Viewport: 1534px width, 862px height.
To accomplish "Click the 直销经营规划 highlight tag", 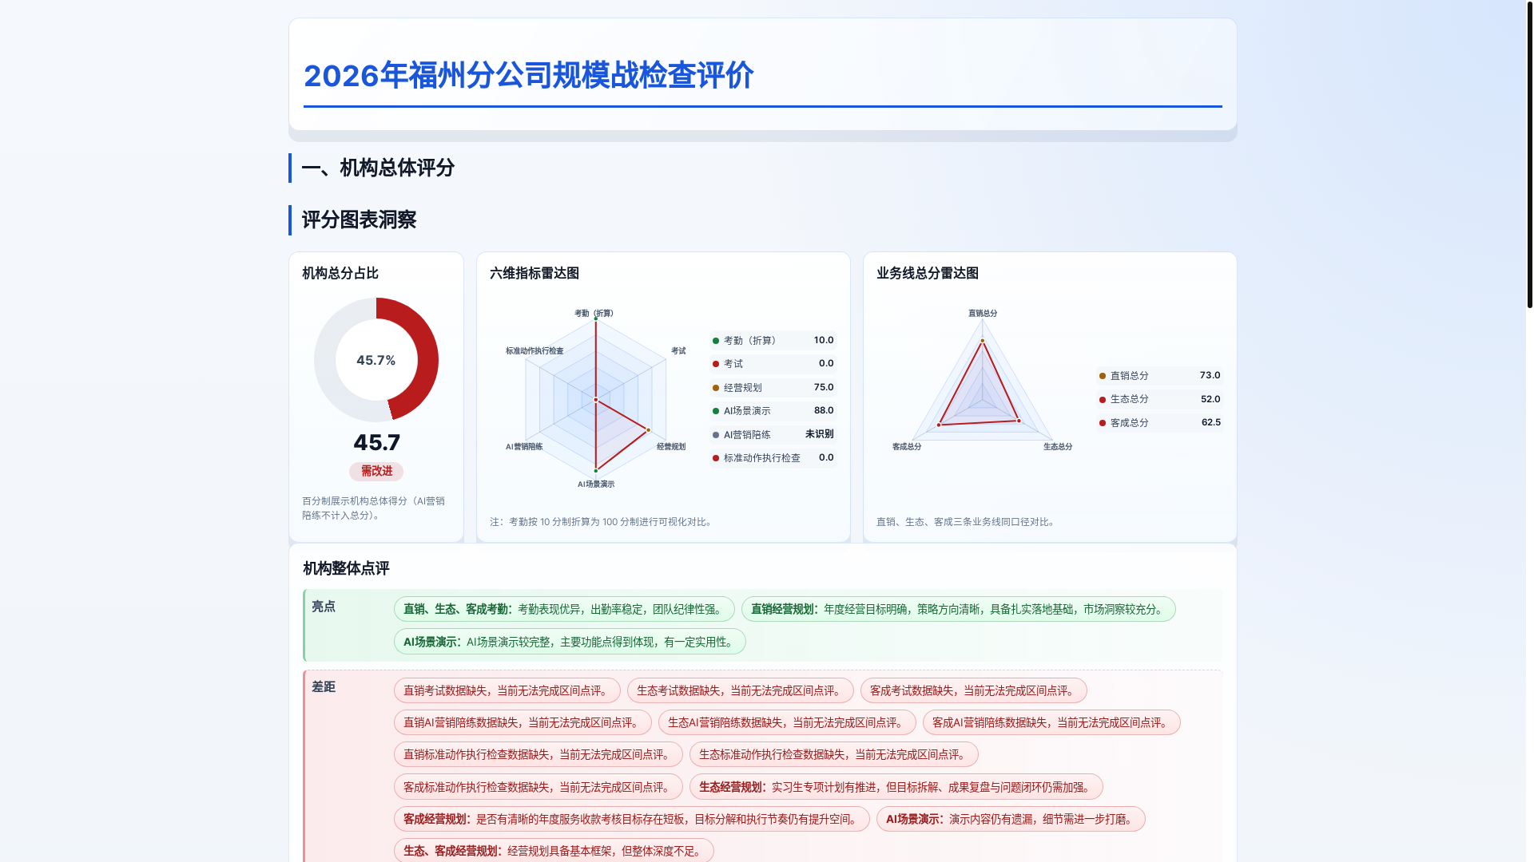I will tap(959, 609).
